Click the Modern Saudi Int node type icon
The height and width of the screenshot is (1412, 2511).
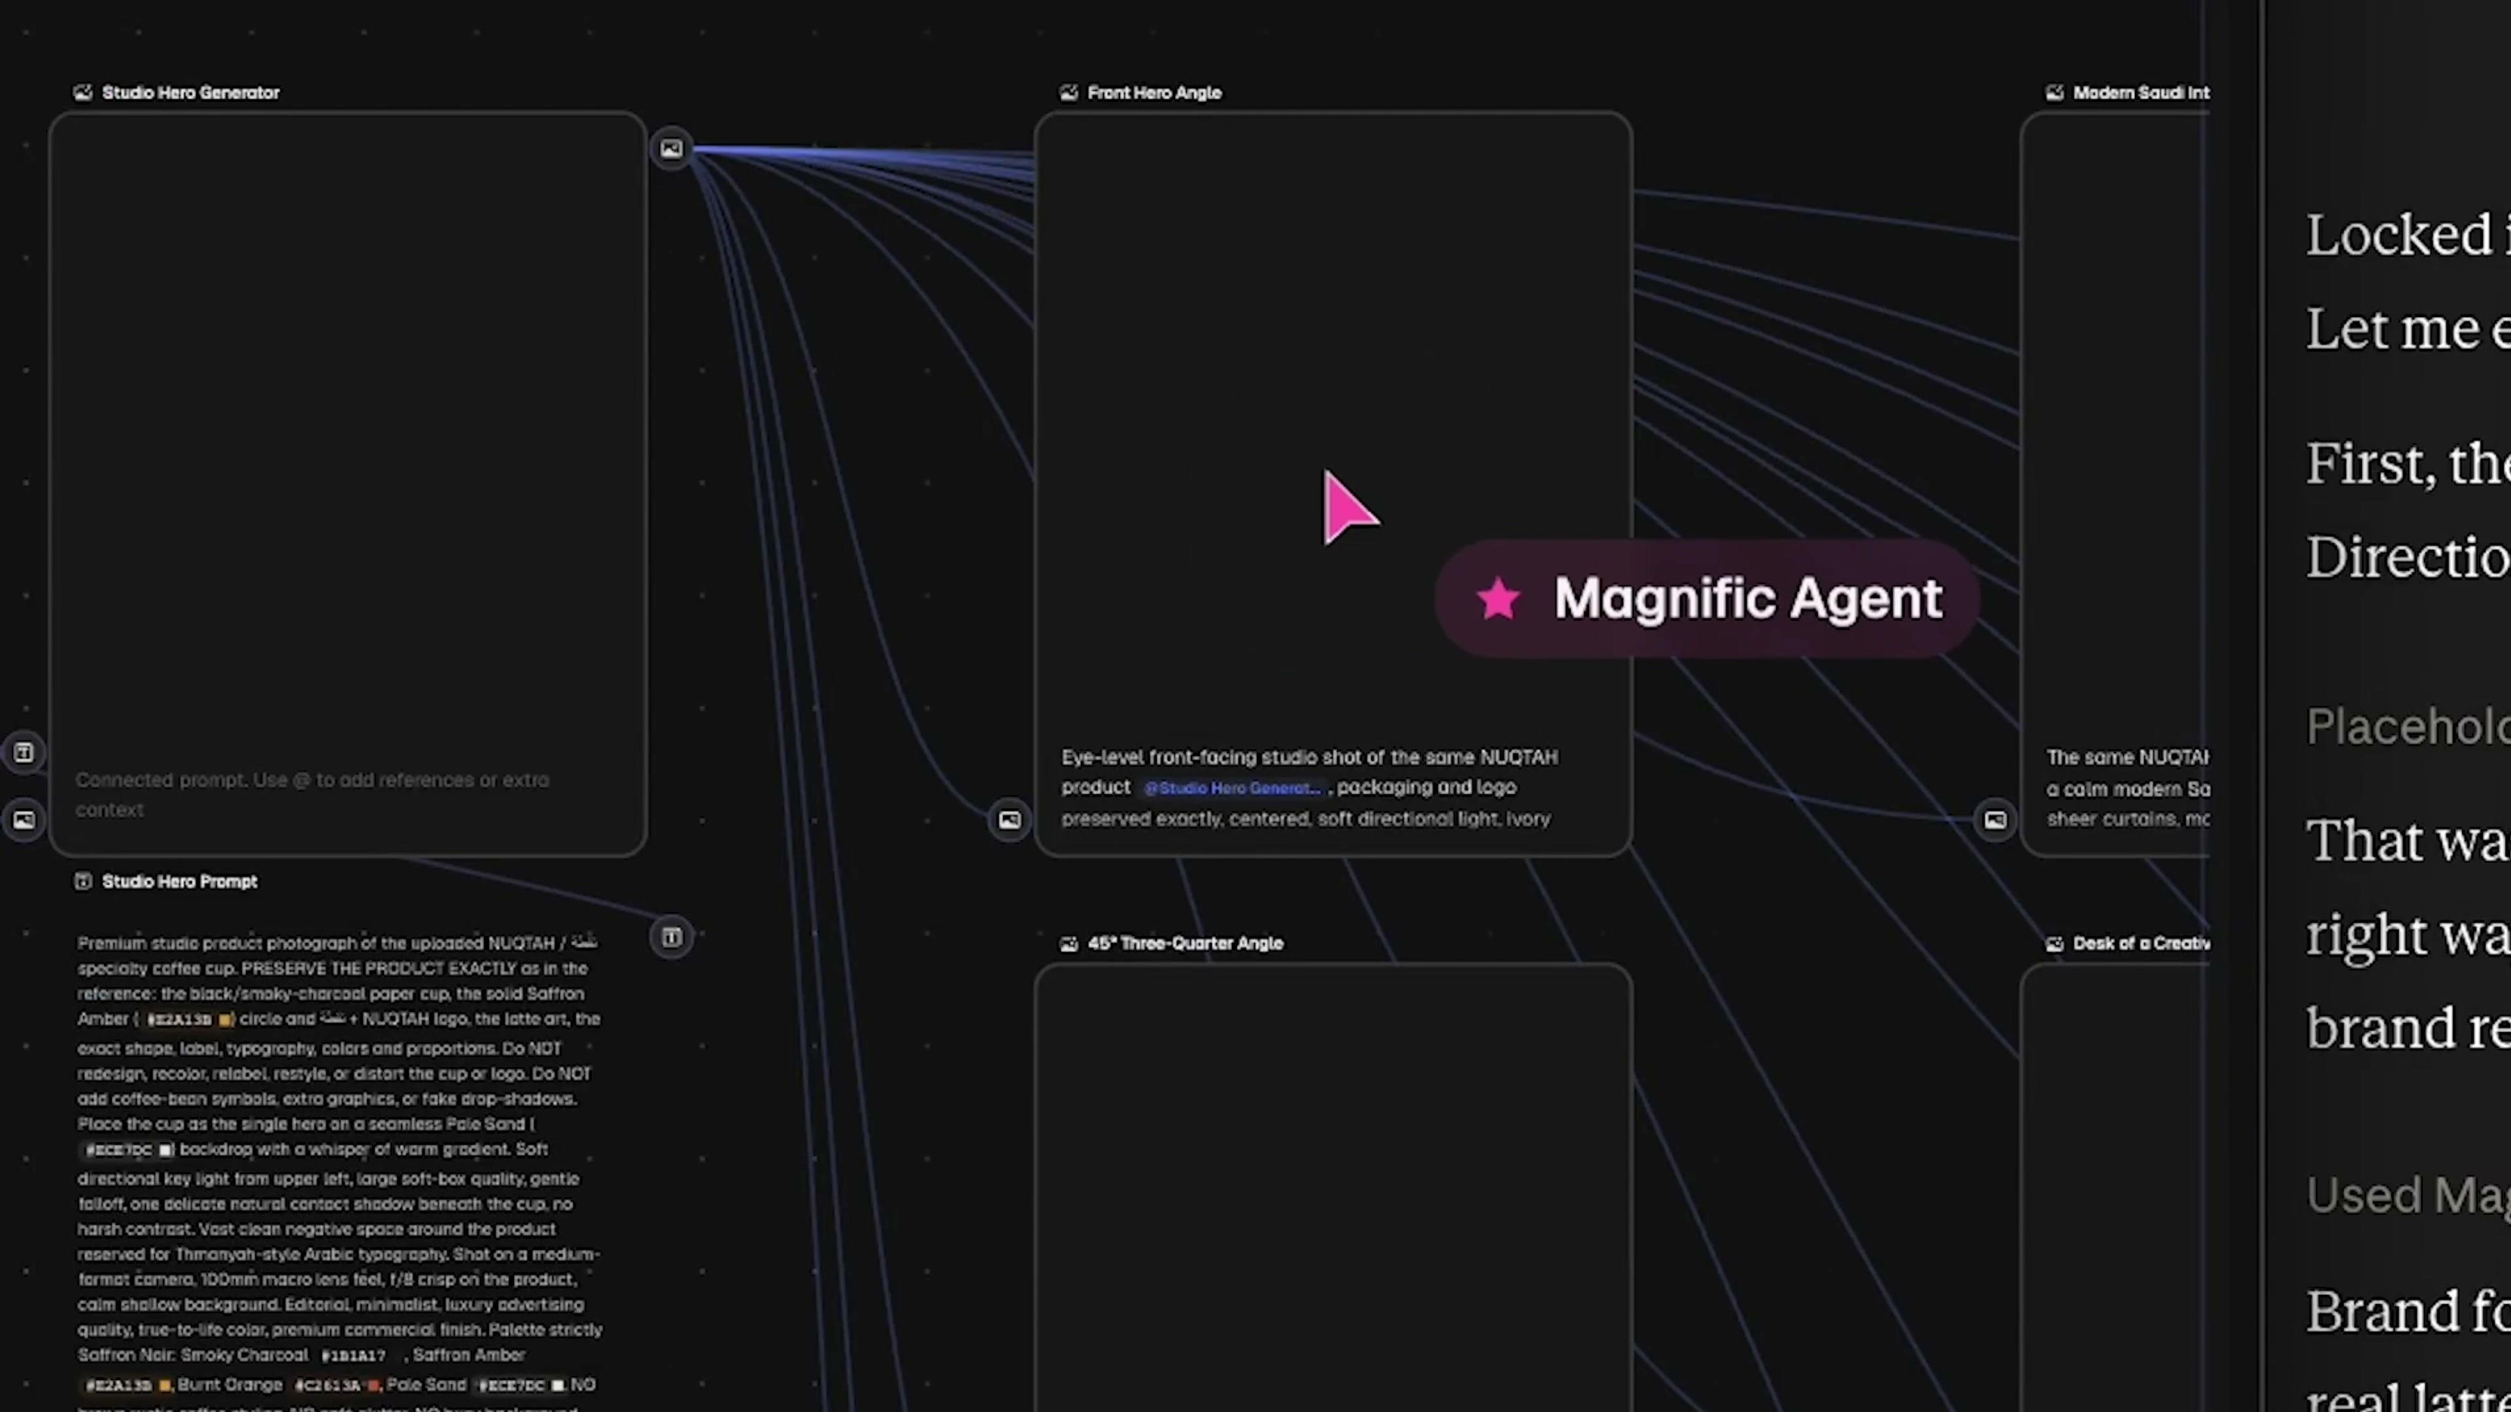click(2055, 93)
